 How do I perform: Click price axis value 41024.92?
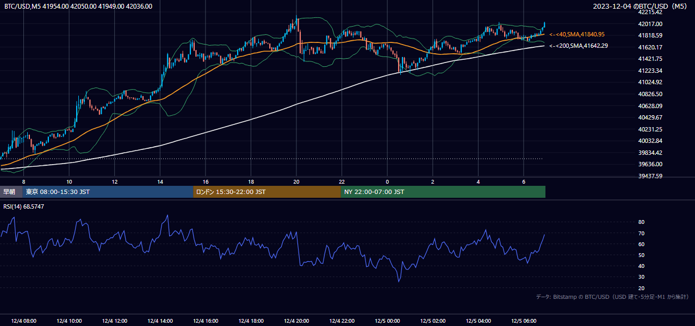[651, 82]
